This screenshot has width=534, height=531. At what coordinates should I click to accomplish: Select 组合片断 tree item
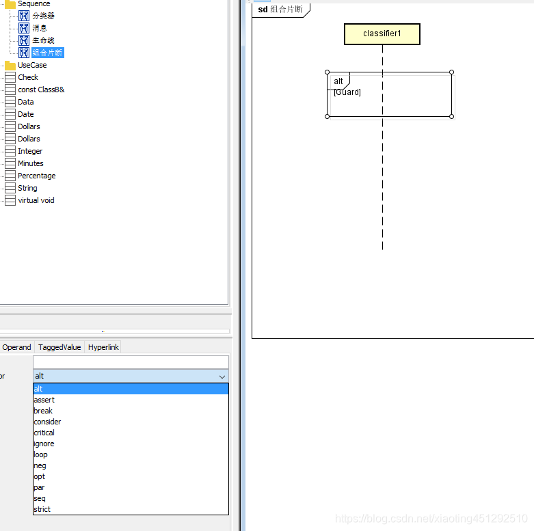(47, 53)
